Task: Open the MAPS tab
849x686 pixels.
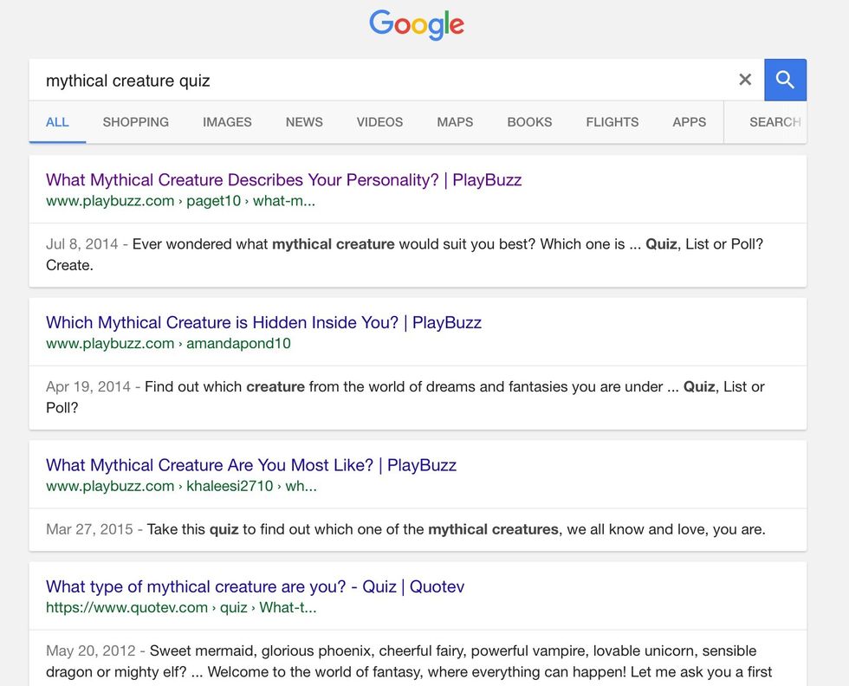Action: (x=455, y=122)
